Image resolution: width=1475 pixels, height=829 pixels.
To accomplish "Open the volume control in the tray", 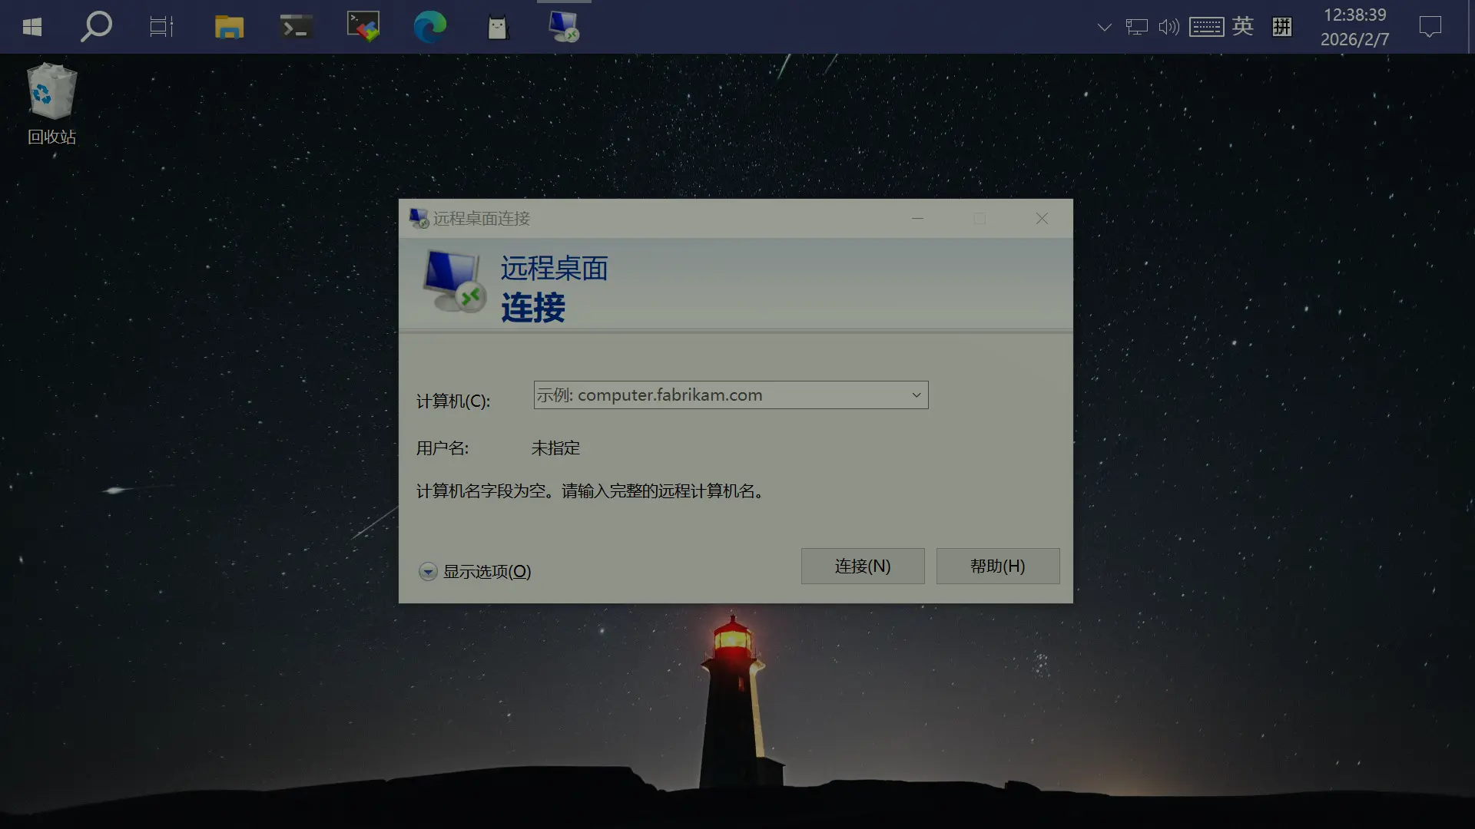I will point(1168,26).
